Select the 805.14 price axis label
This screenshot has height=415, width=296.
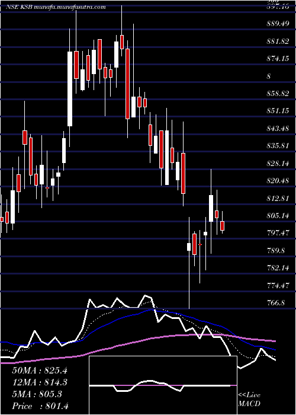click(278, 216)
